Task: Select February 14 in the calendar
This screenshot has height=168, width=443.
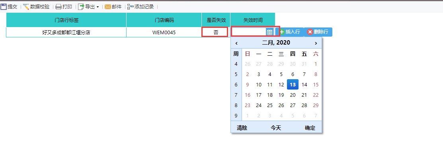Action: [x=304, y=84]
